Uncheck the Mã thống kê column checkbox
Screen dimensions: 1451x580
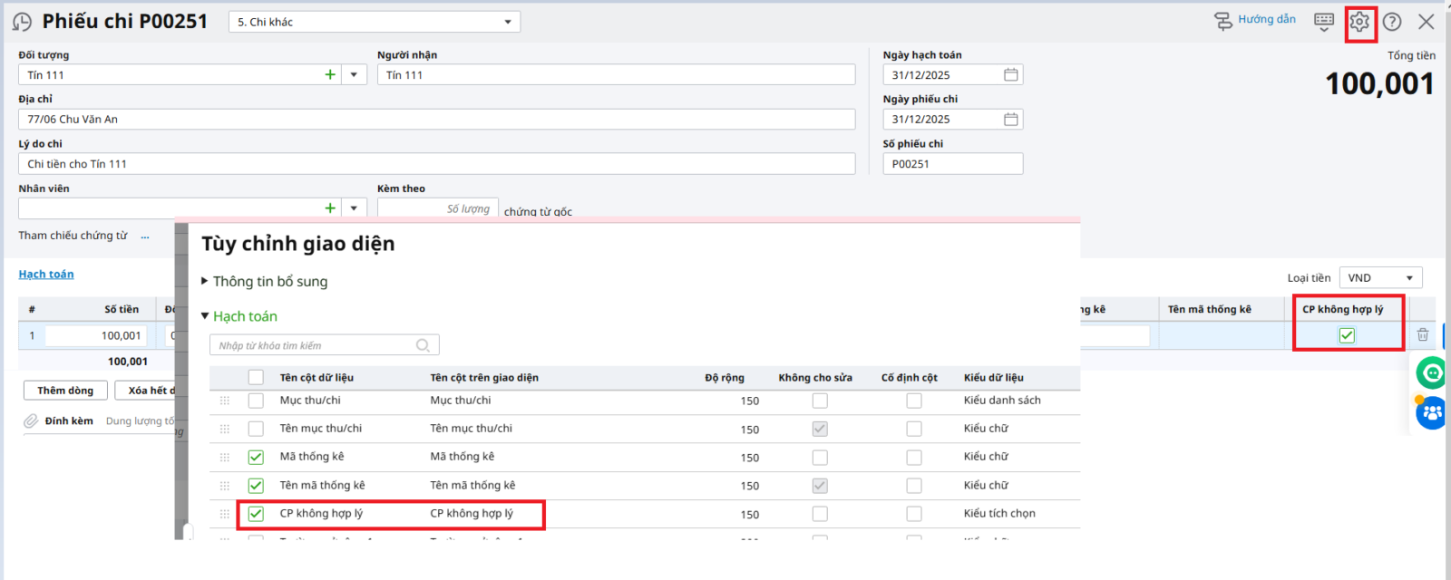pos(256,458)
